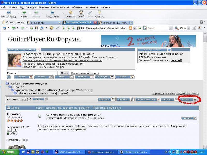Click the Создать (New page) toolbar icon
The width and height of the screenshot is (207, 155).
coord(100,14)
